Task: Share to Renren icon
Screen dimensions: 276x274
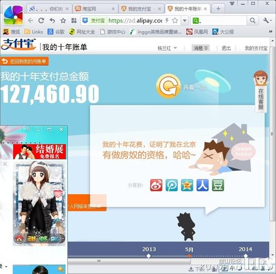Action: coord(202,185)
